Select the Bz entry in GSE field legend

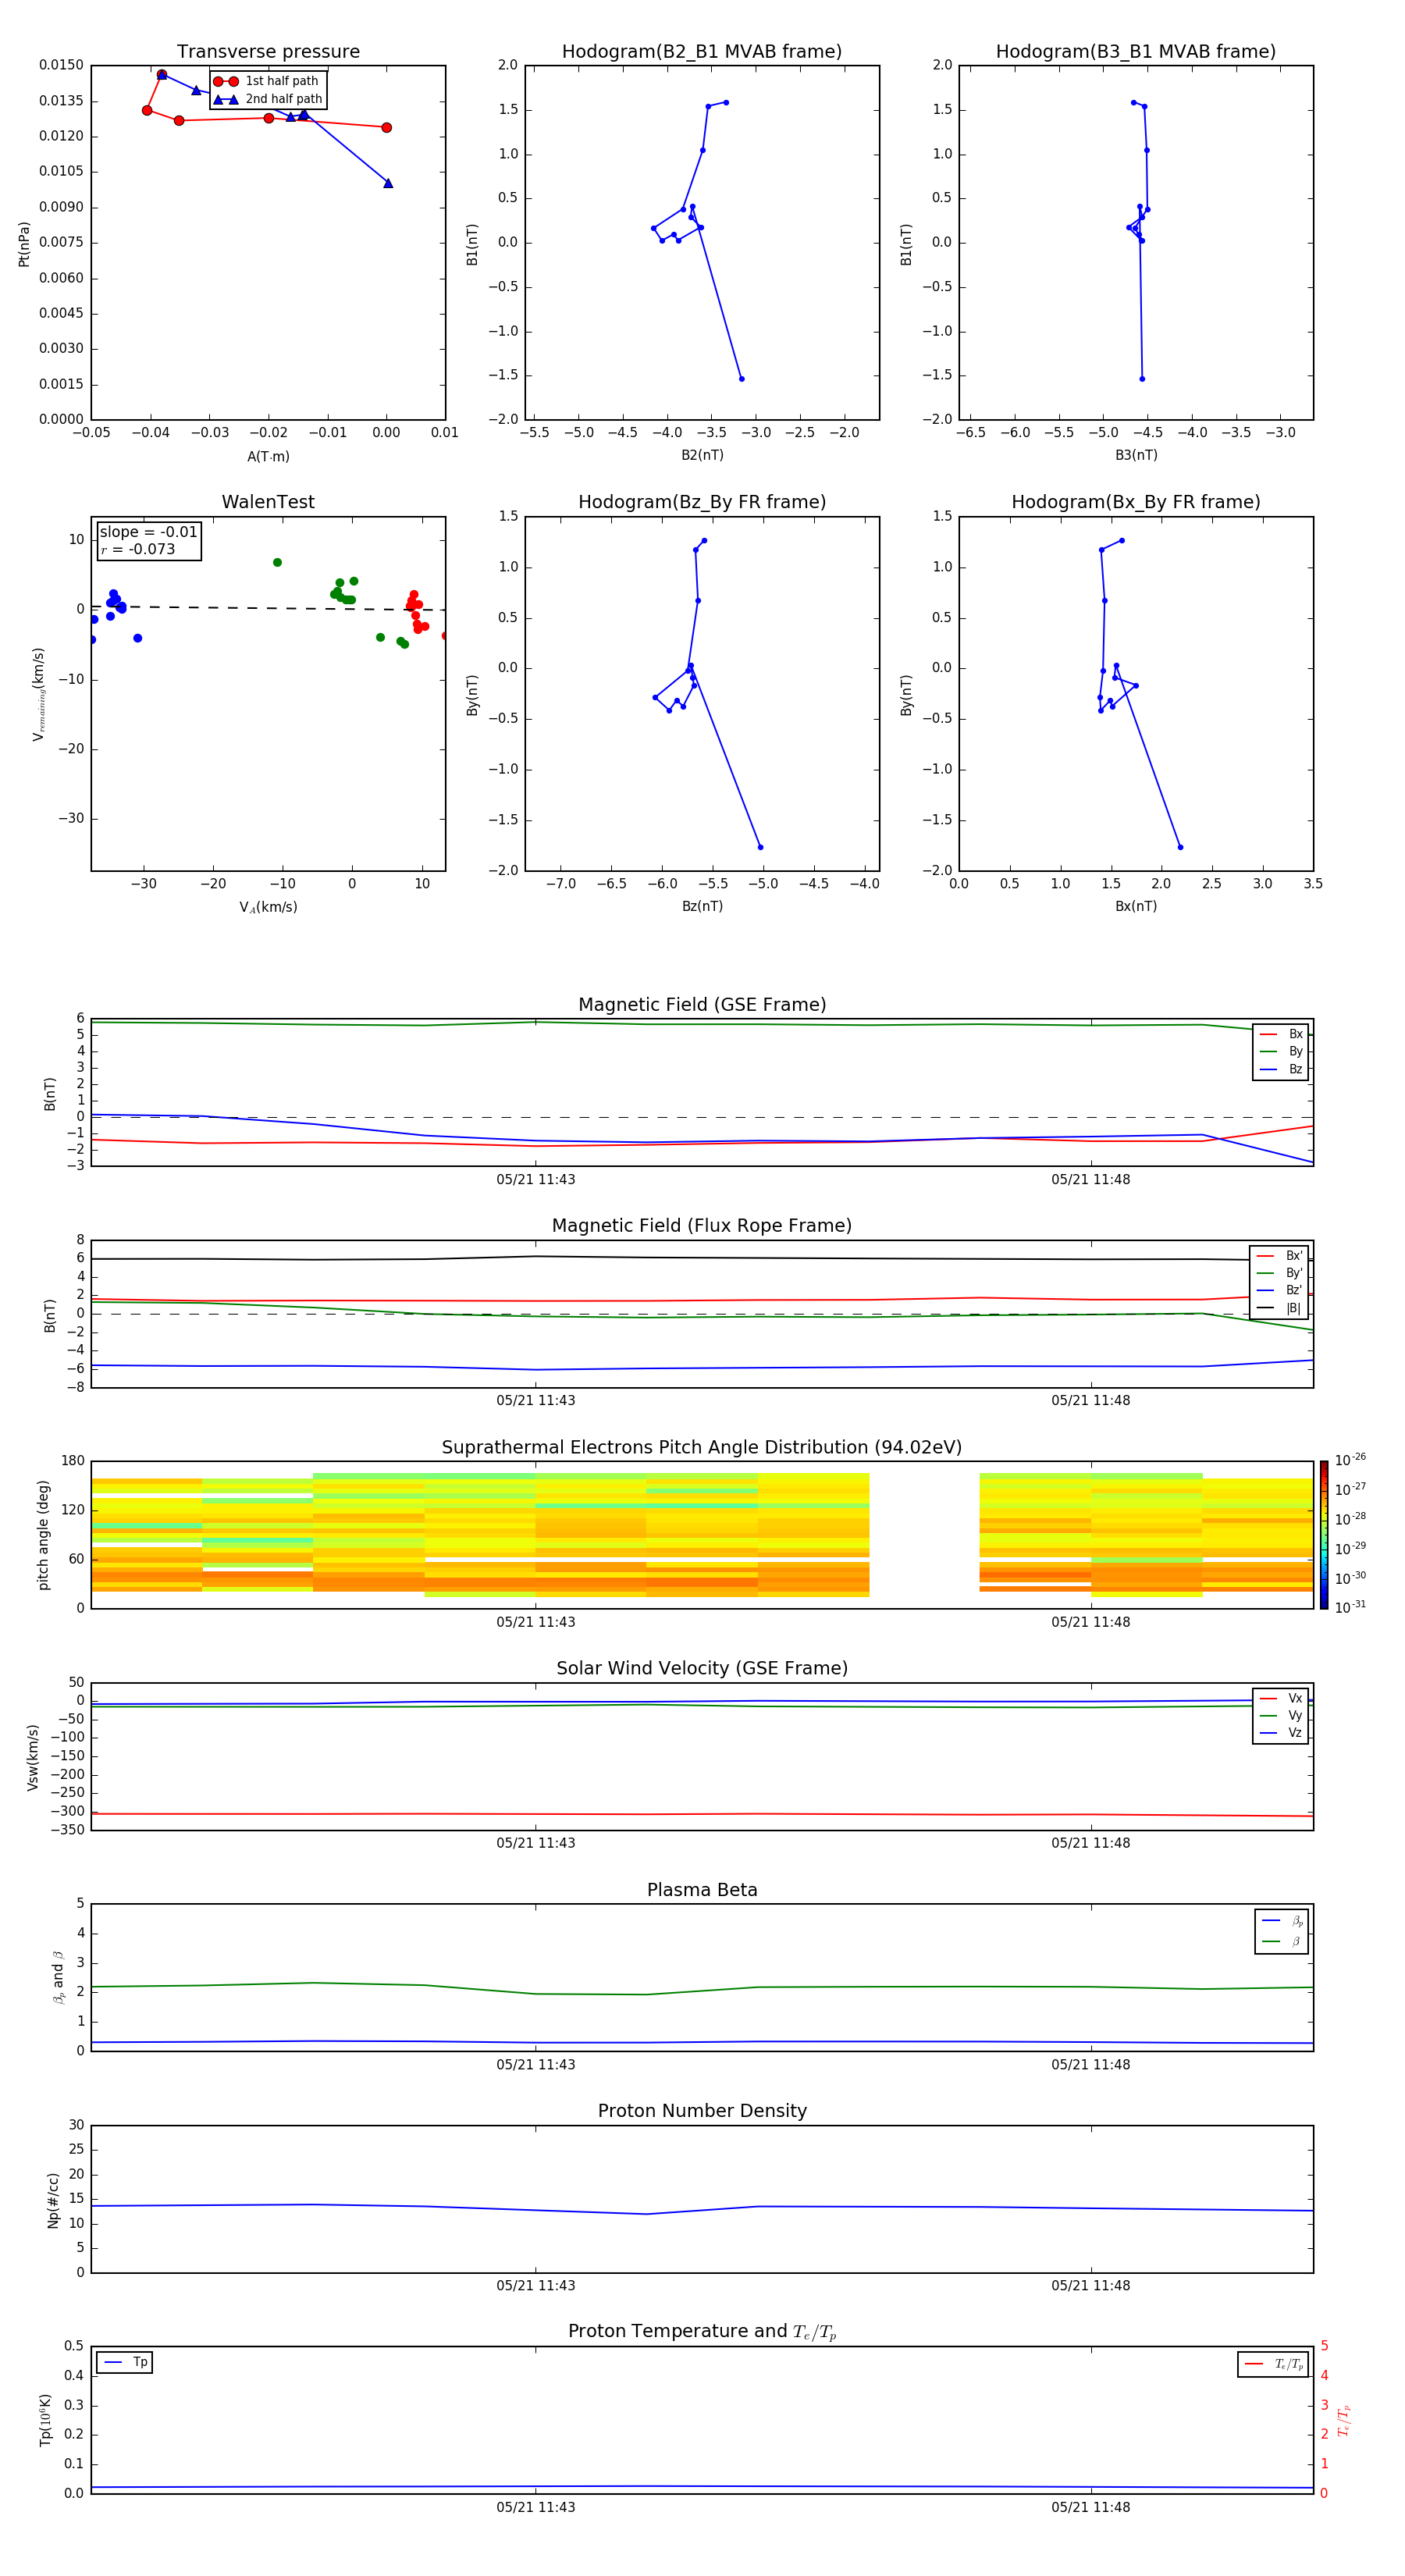coord(1281,1070)
